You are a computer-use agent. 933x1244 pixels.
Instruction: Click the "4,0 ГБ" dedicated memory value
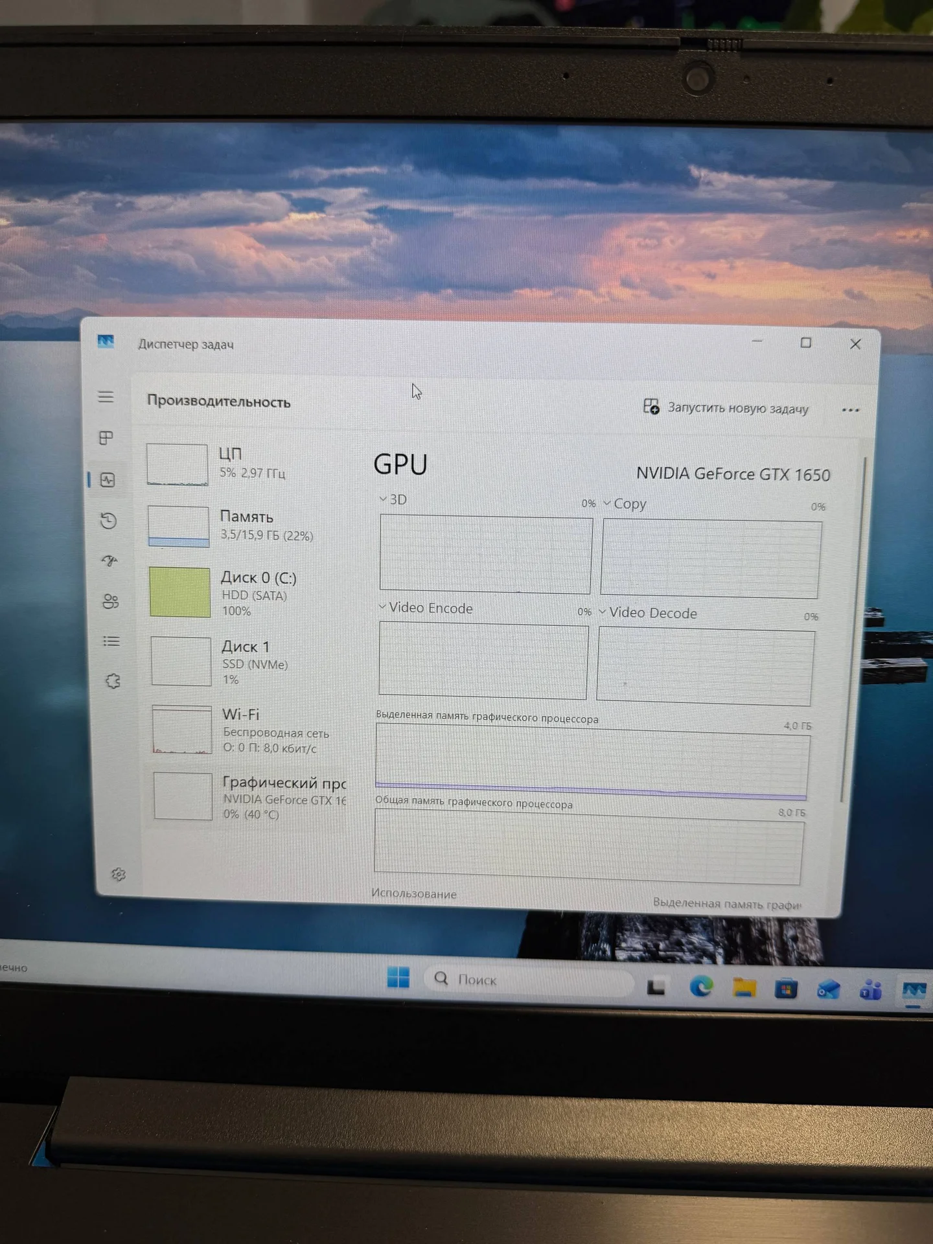(x=798, y=726)
